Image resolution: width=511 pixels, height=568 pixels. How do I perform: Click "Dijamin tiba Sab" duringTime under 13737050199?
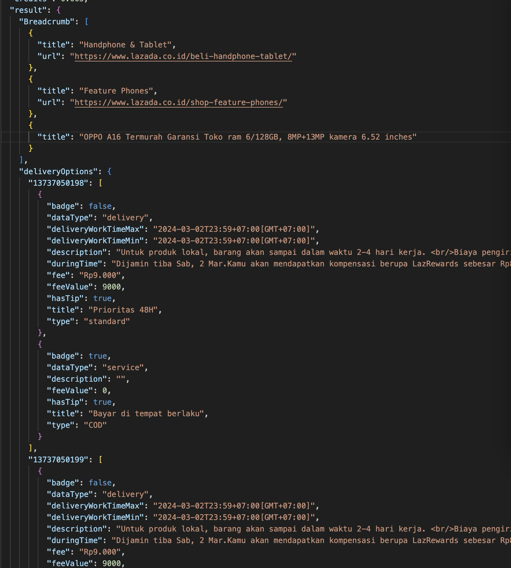311,540
